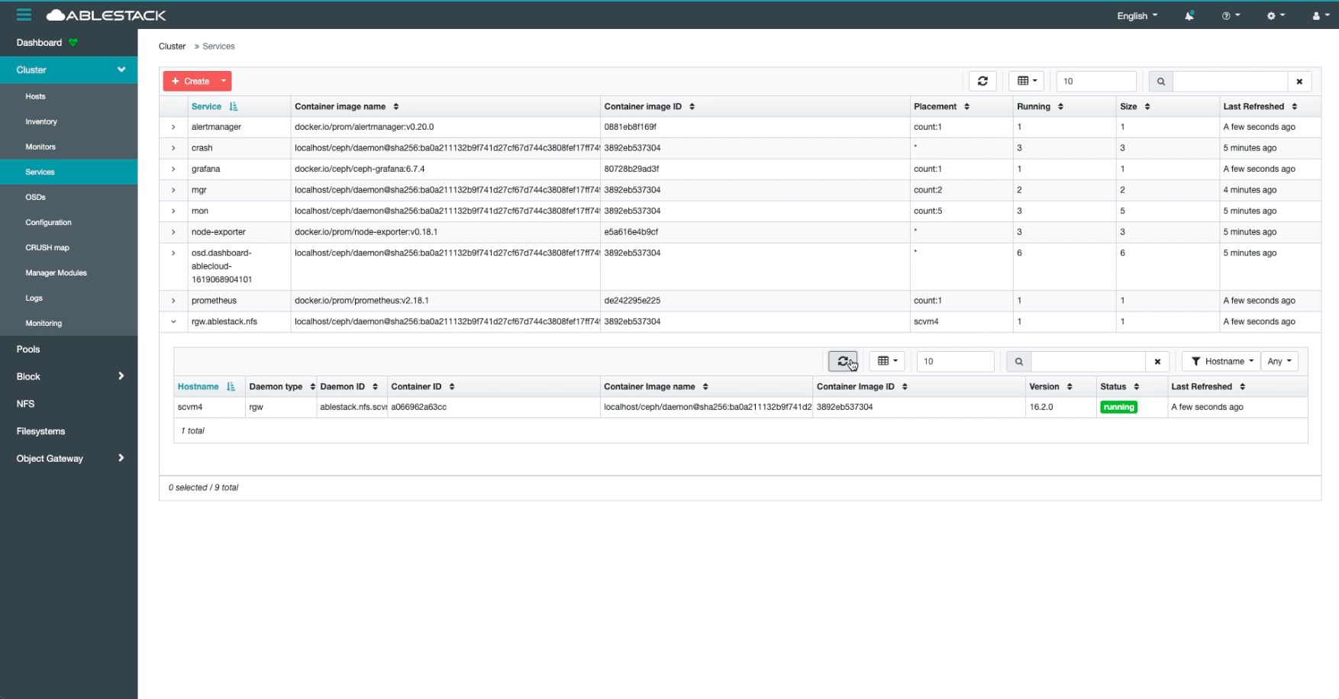Open Logs from the sidebar
The height and width of the screenshot is (699, 1339).
click(x=34, y=298)
